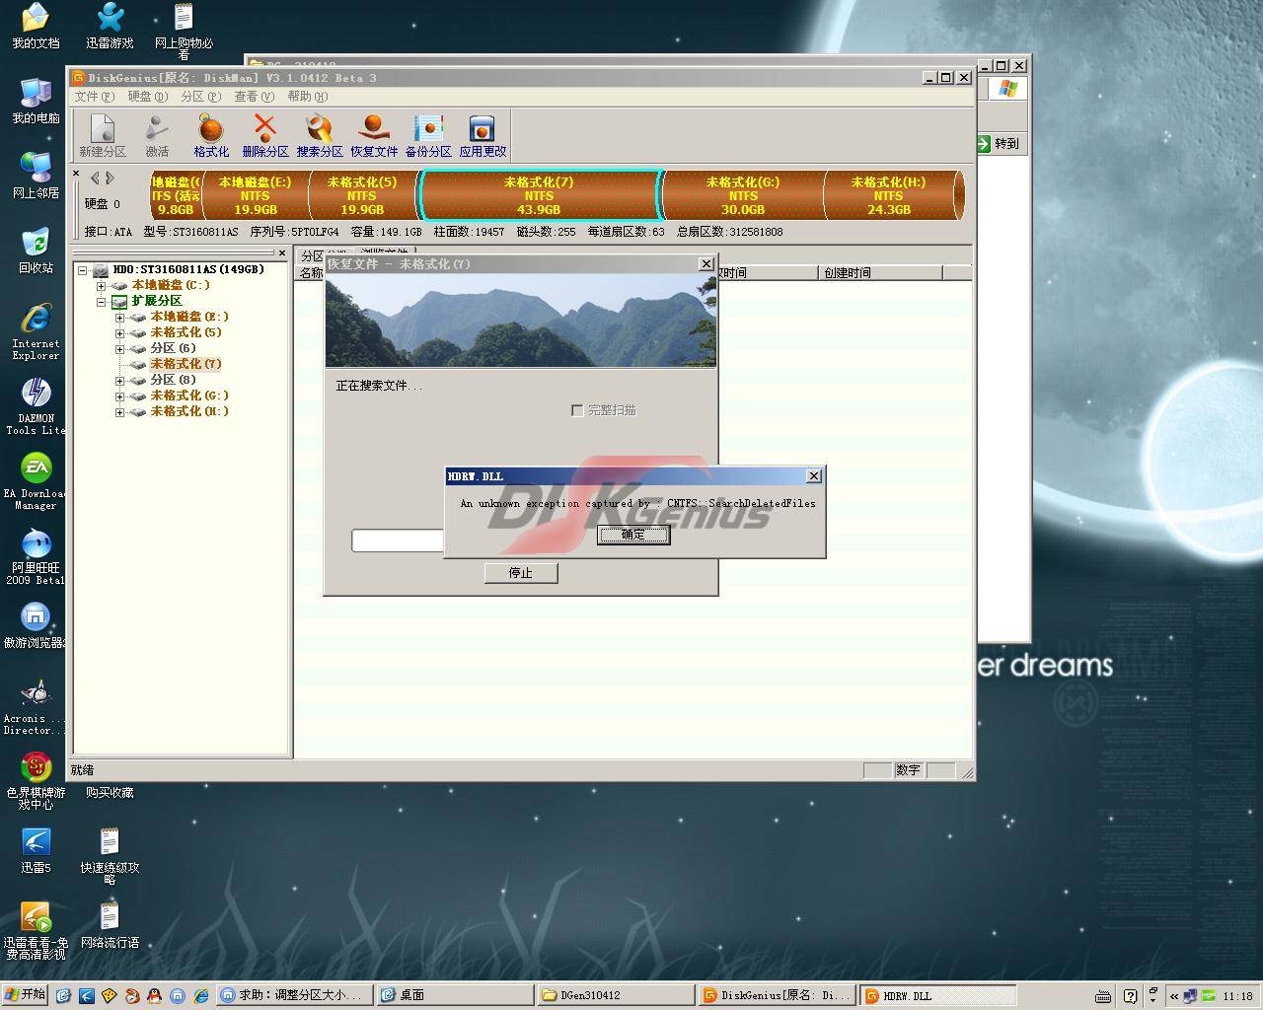Select the 迅雷游戏 desktop icon
Viewport: 1263px width, 1010px height.
click(x=110, y=26)
